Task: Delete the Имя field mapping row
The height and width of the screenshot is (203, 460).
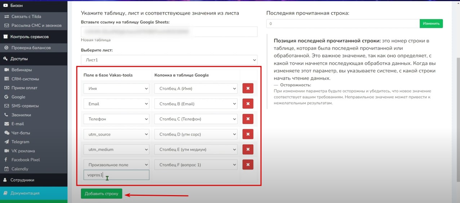Action: coord(248,88)
